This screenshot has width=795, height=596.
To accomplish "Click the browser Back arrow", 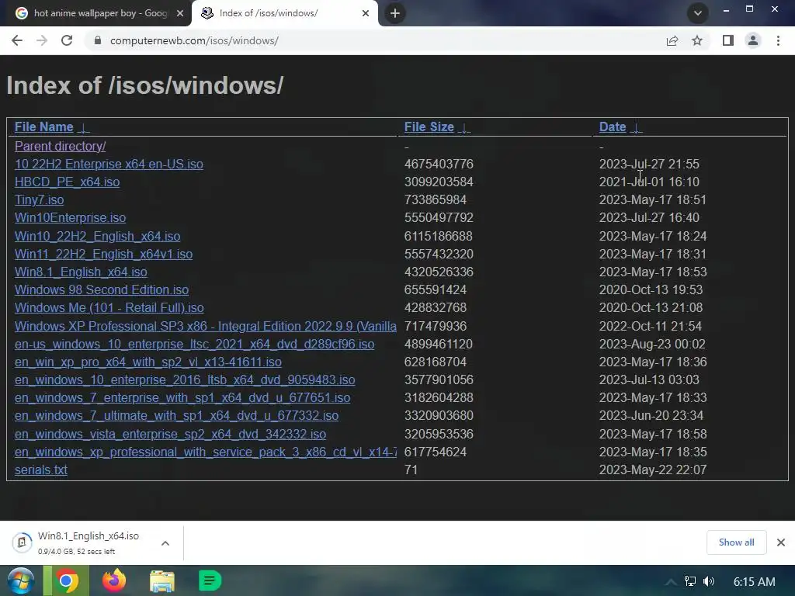I will pyautogui.click(x=17, y=40).
